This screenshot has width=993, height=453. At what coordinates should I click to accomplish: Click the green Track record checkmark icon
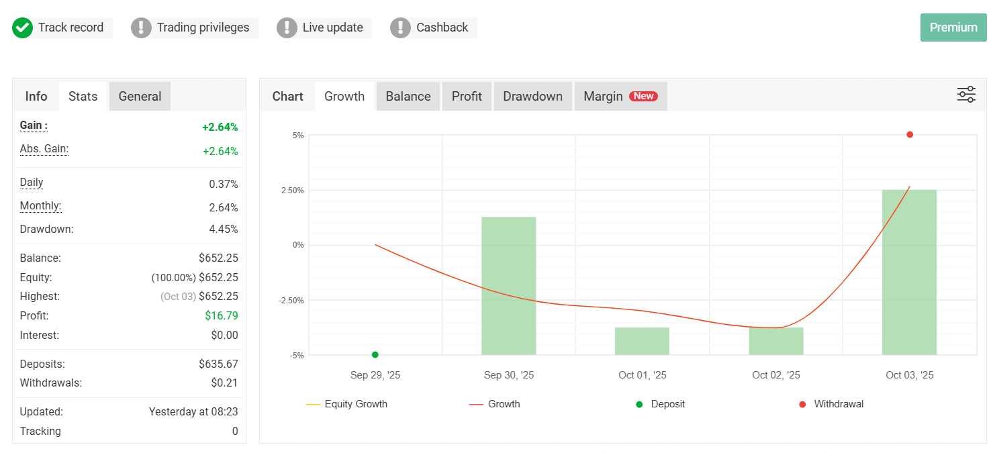click(23, 28)
